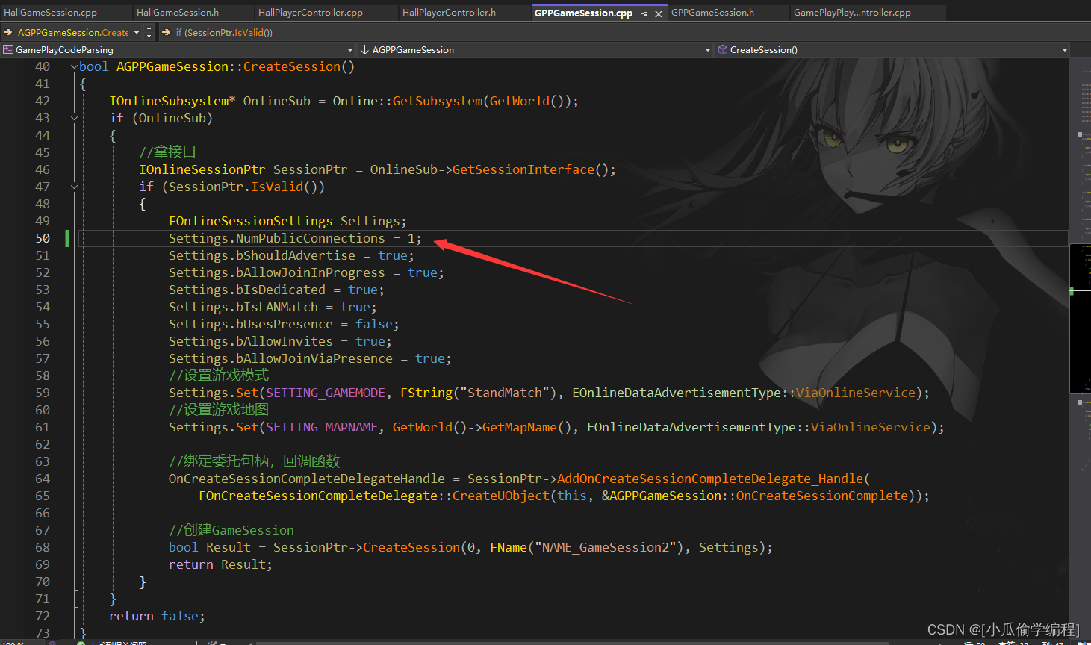
Task: Click OnCreateSessionComplete callback name
Action: pyautogui.click(x=822, y=496)
